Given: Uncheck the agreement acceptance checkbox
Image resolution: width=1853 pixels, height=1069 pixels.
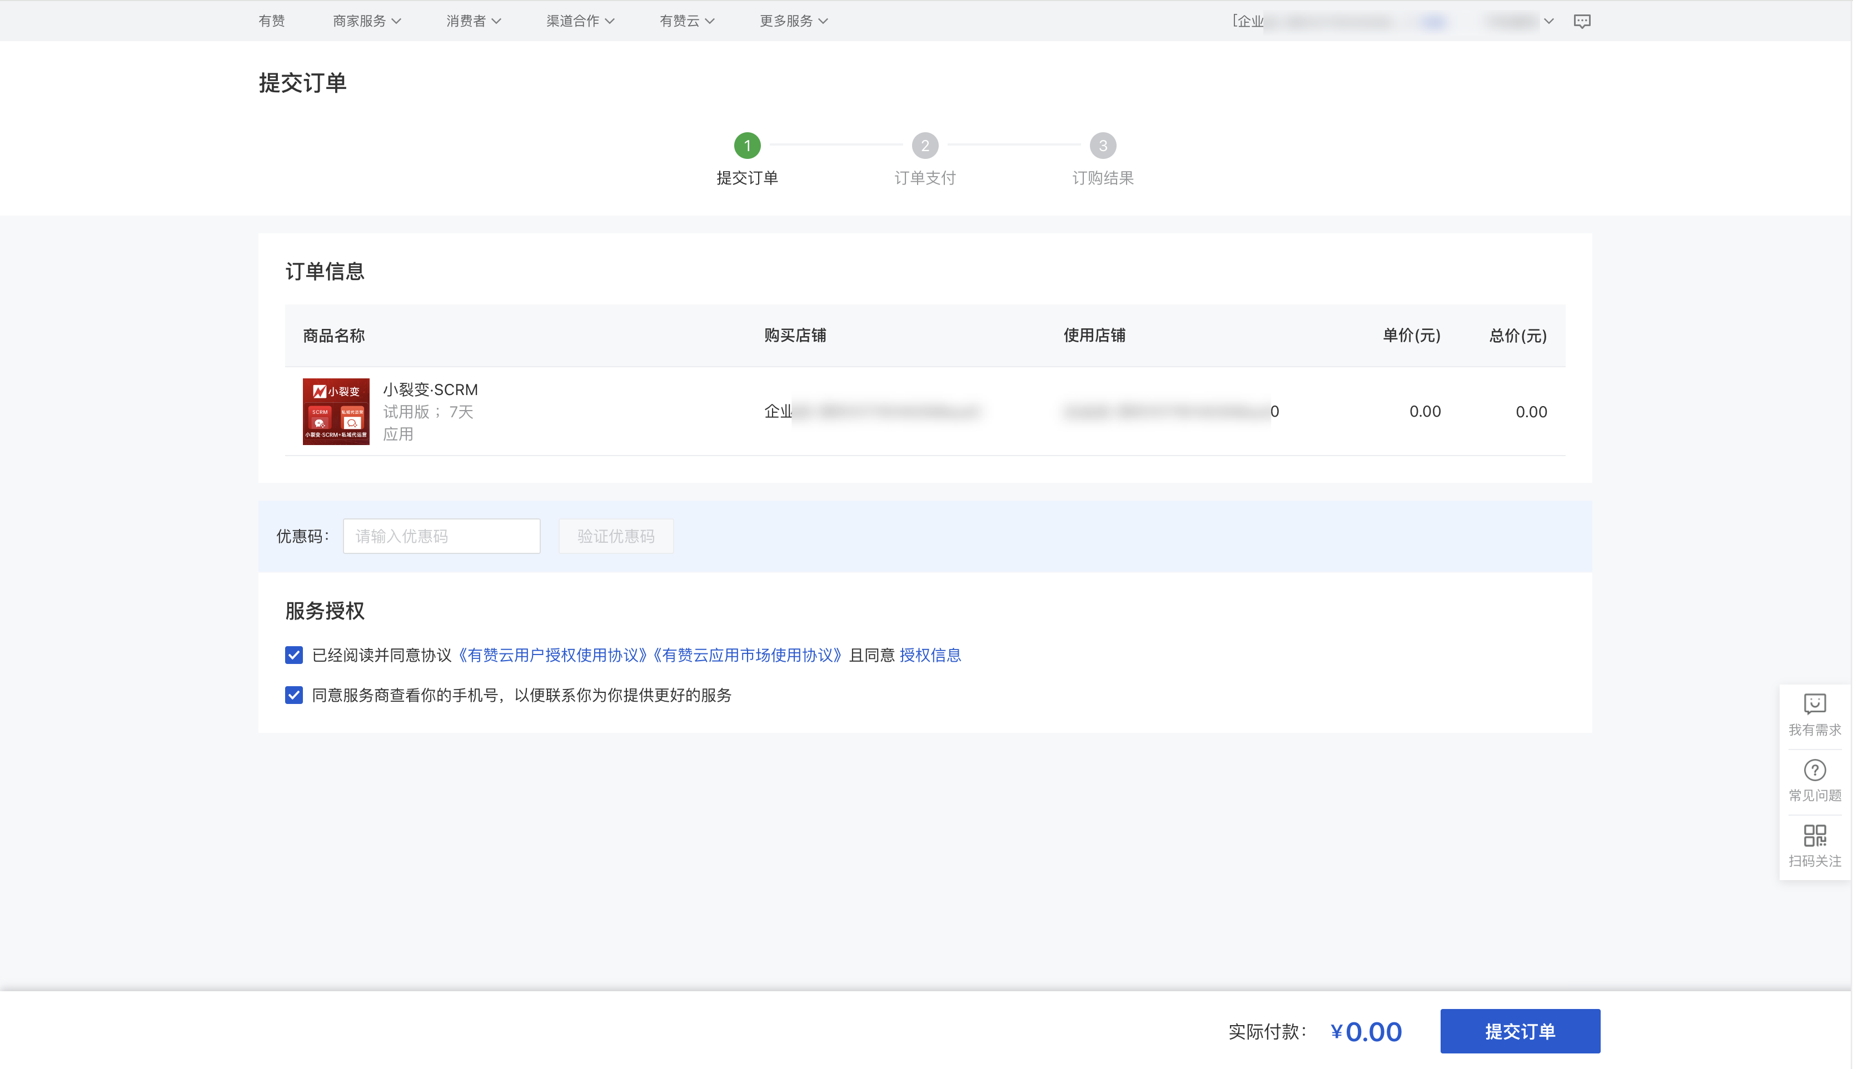Looking at the screenshot, I should point(294,655).
